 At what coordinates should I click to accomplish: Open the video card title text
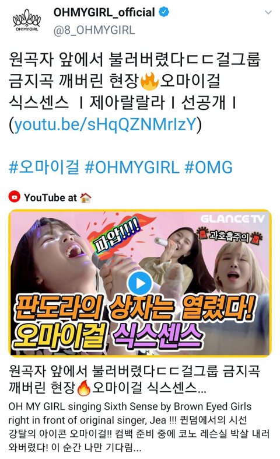tap(134, 379)
